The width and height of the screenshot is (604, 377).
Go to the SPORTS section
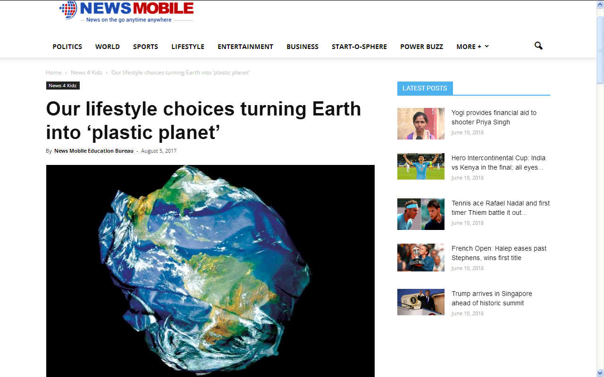pyautogui.click(x=145, y=46)
